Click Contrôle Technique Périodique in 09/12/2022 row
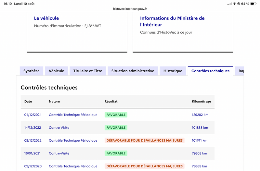The height and width of the screenshot is (171, 260). click(x=73, y=140)
